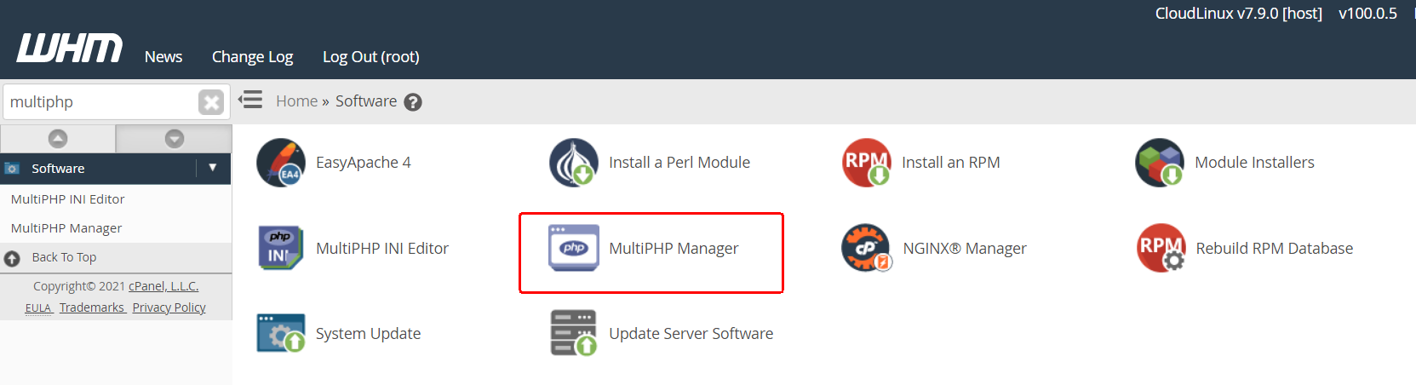Screen dimensions: 1416x385
Task: Go to Home in breadcrumb
Action: pos(296,101)
